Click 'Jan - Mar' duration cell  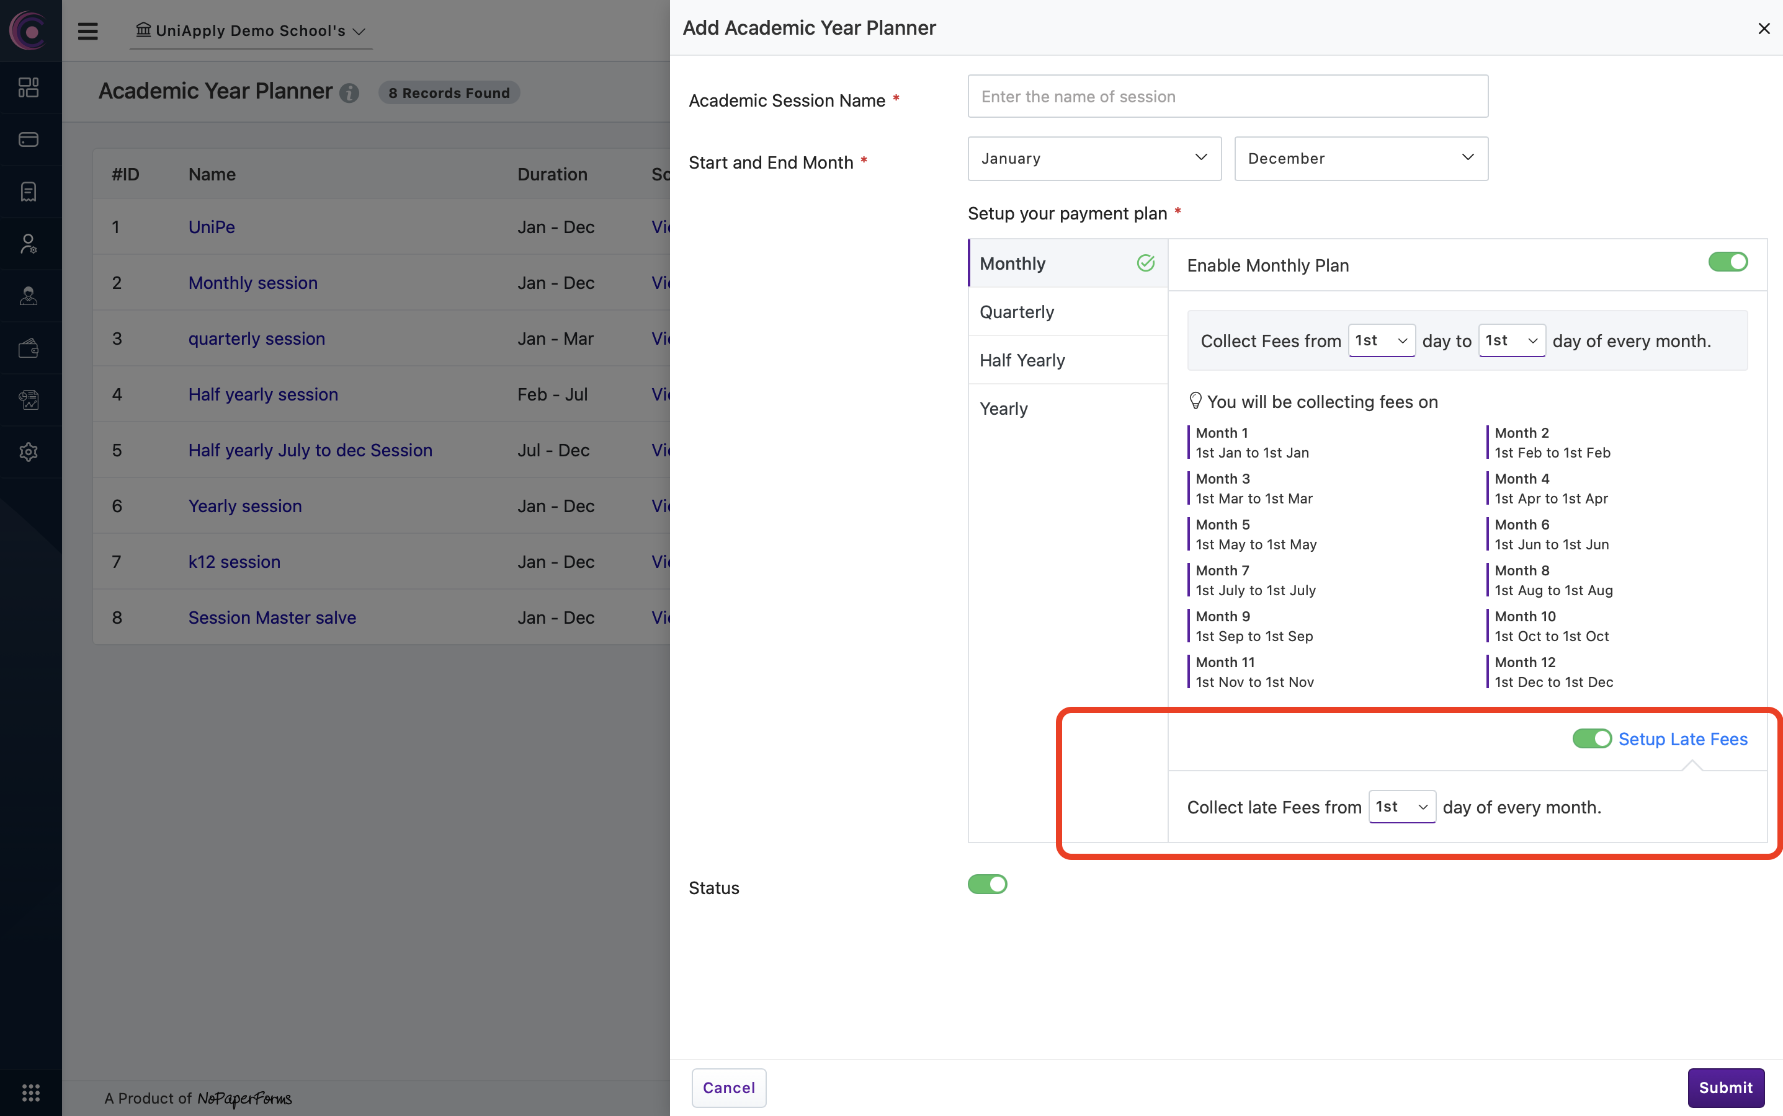tap(555, 338)
